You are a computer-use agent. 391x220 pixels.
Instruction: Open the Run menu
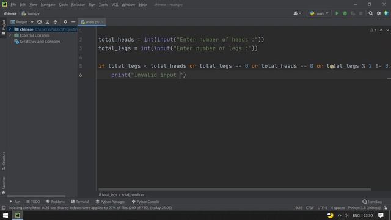92,5
